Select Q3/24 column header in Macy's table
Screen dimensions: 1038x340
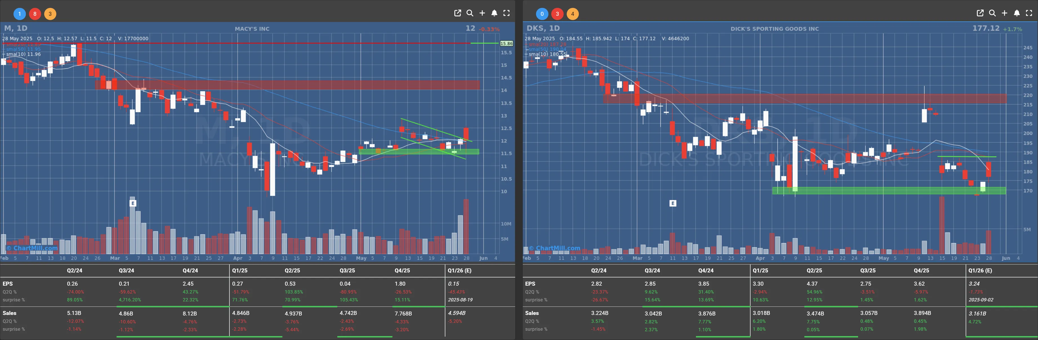[x=126, y=271]
